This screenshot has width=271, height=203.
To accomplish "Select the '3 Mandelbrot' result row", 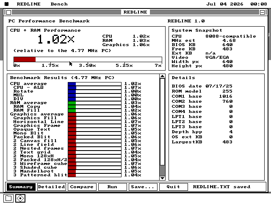I will pyautogui.click(x=75, y=171).
